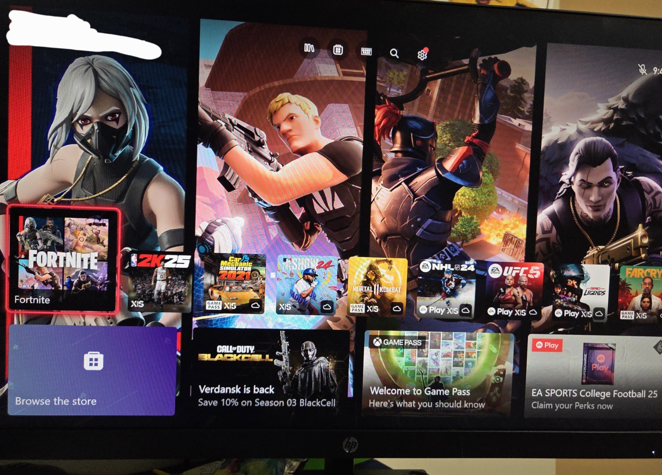Open Call of Duty Verdansk is back promo

[x=271, y=372]
